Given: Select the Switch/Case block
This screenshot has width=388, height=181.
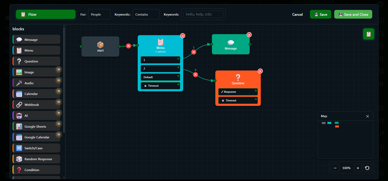Looking at the screenshot, I should (36, 148).
